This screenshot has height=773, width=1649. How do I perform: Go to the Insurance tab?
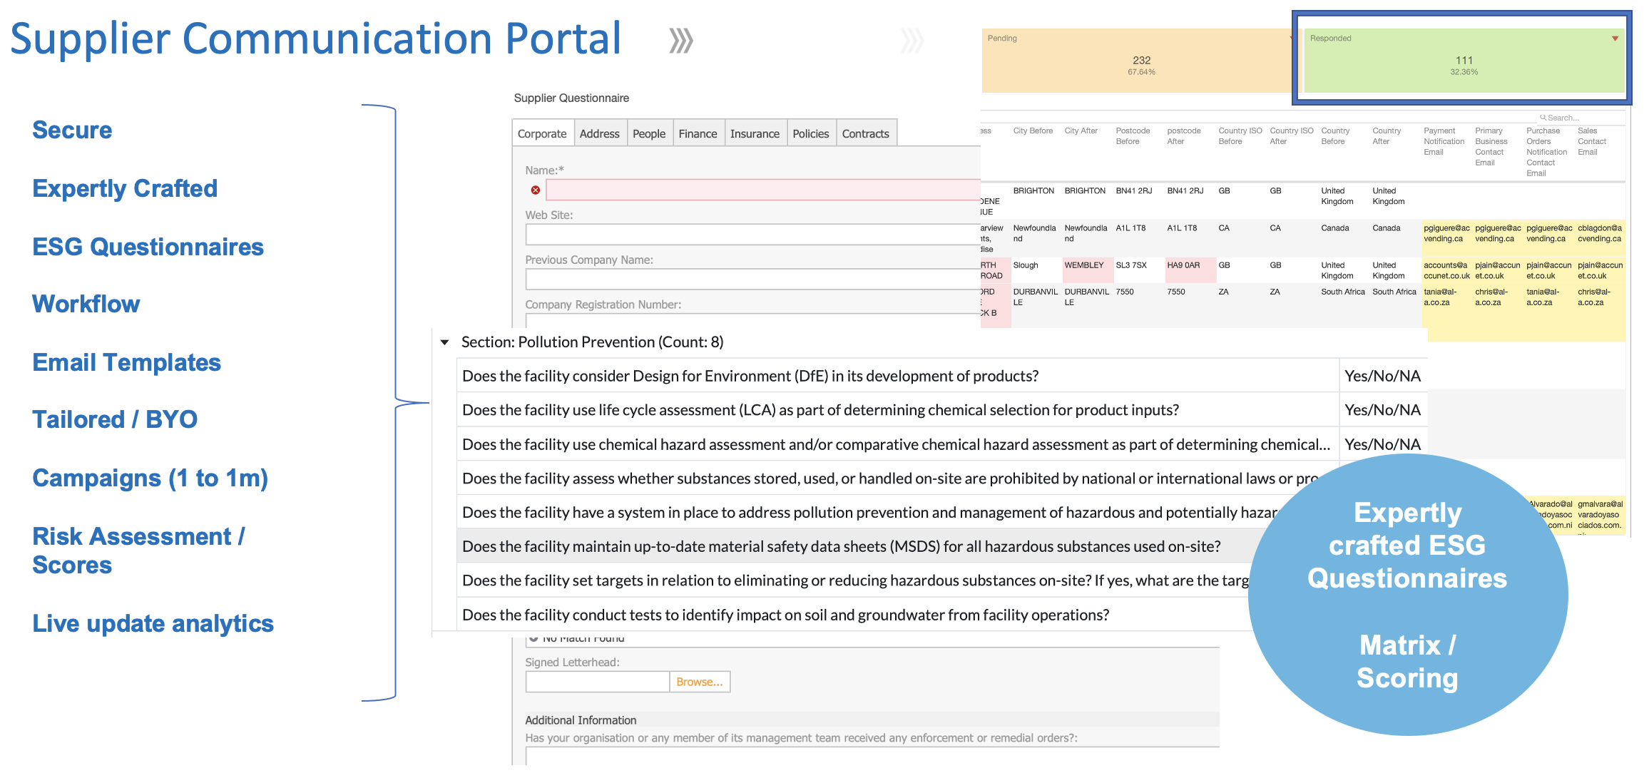coord(755,133)
